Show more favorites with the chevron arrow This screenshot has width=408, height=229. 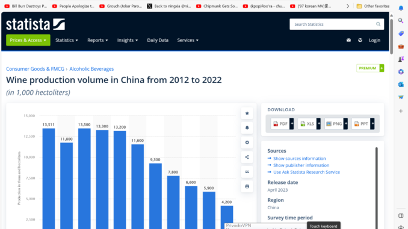(348, 6)
